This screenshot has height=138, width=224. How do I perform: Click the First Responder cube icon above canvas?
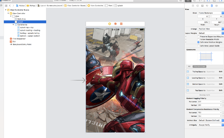[x=115, y=24]
